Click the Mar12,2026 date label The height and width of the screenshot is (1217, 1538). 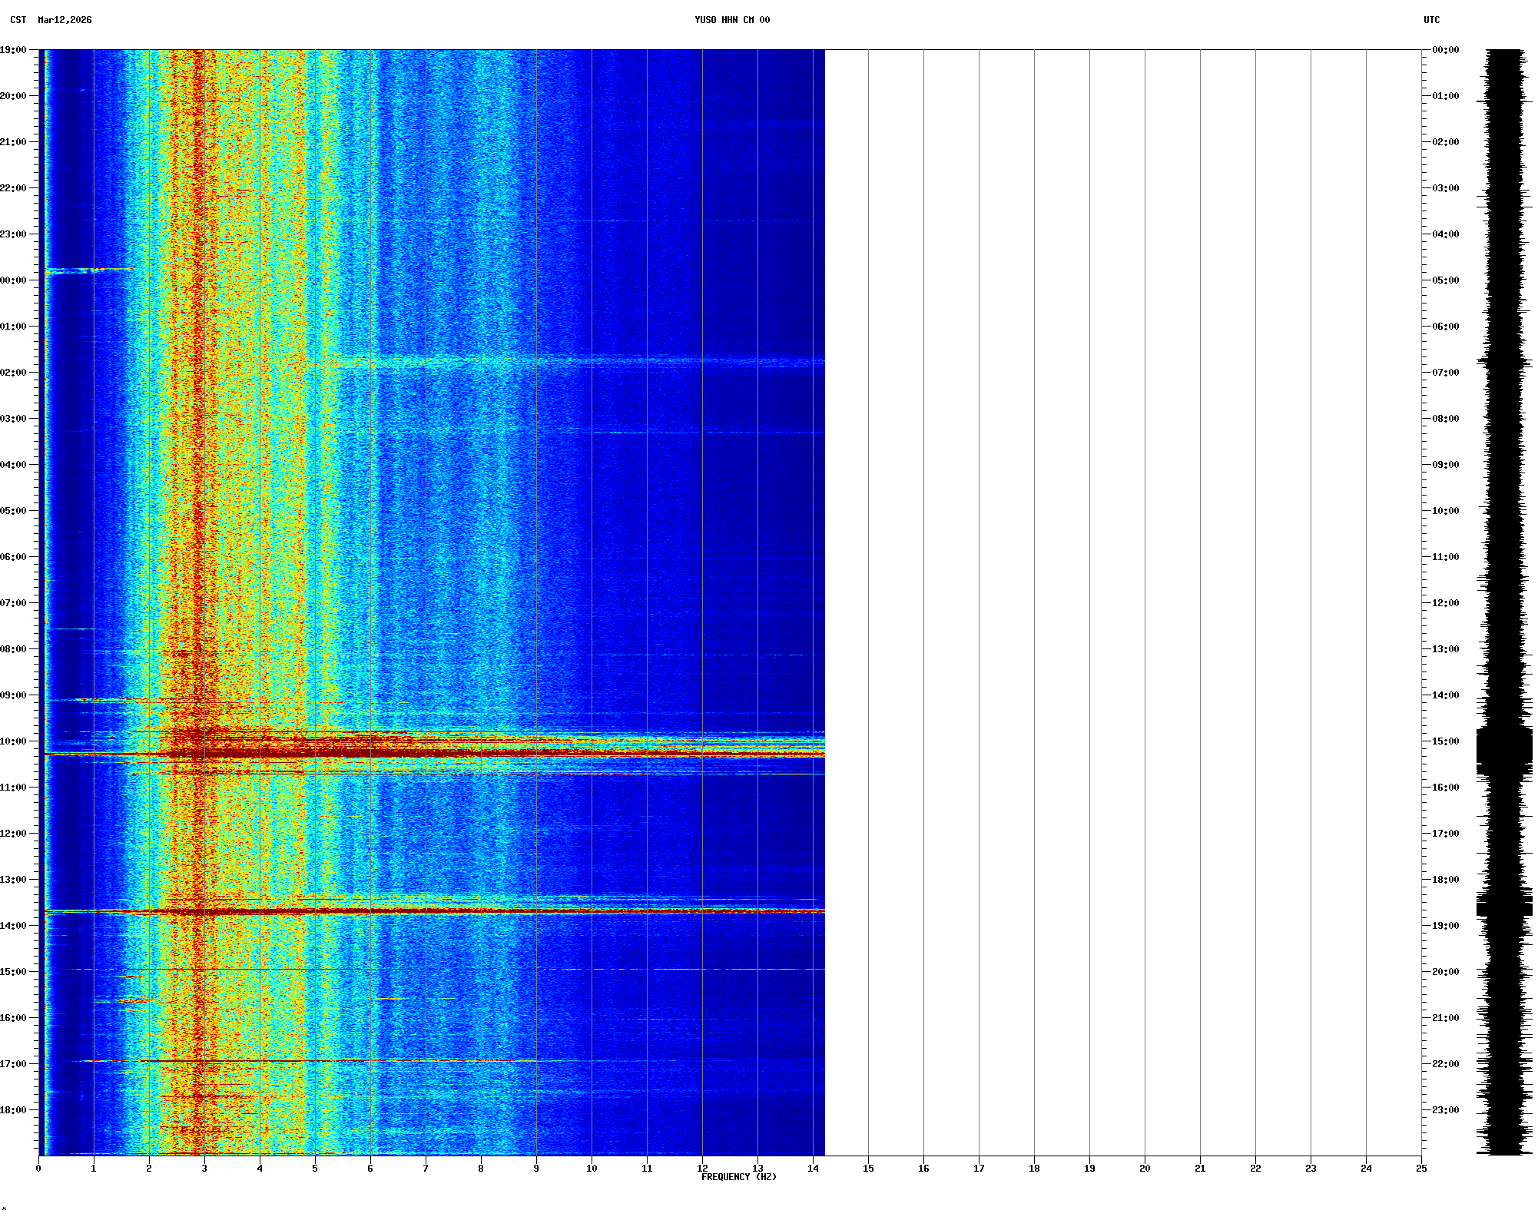click(65, 20)
